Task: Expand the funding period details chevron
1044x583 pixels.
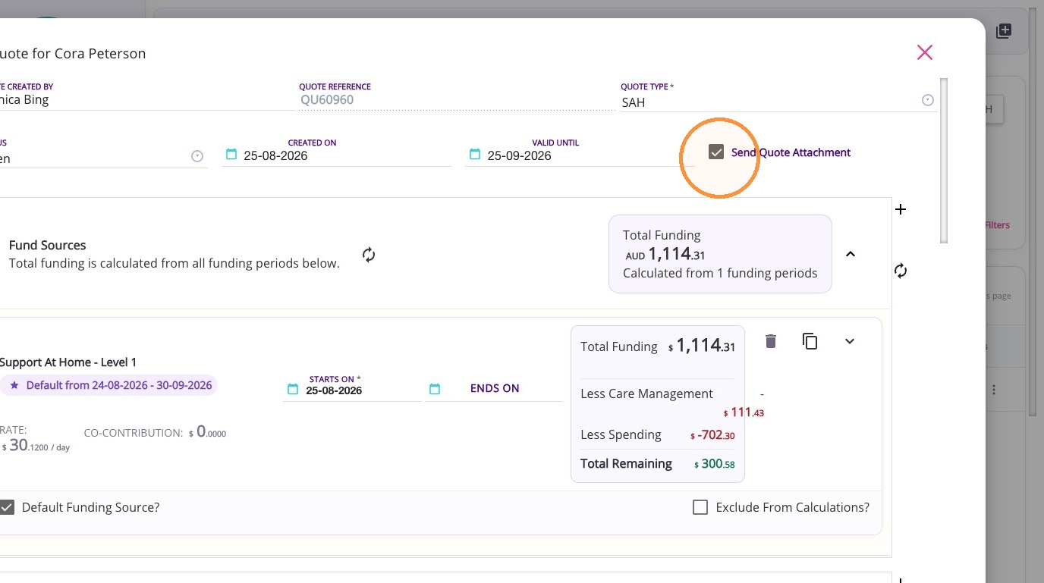Action: point(850,341)
